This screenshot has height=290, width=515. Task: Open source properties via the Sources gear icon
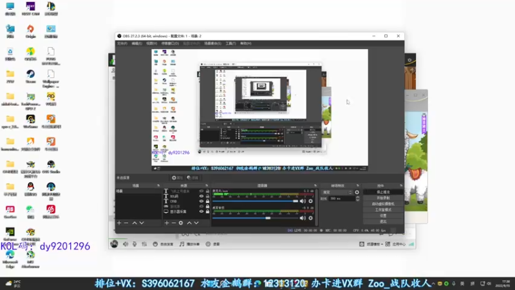pyautogui.click(x=181, y=223)
